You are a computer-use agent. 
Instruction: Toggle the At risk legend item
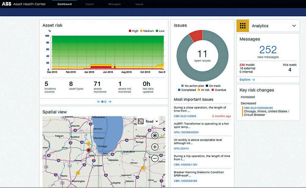pos(203,90)
